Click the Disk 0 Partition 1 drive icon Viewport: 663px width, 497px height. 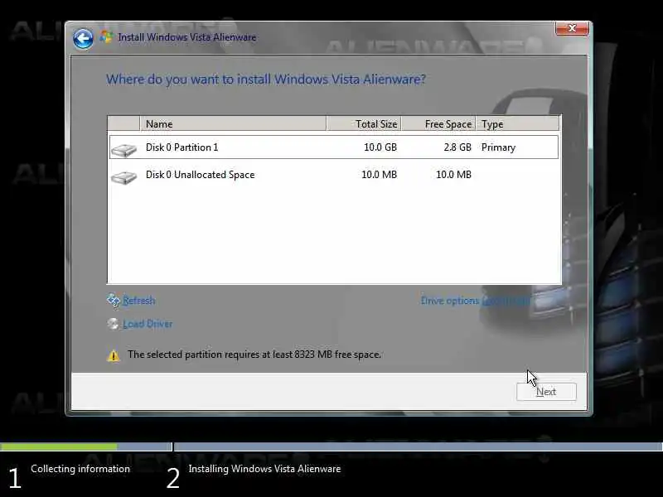(x=123, y=150)
